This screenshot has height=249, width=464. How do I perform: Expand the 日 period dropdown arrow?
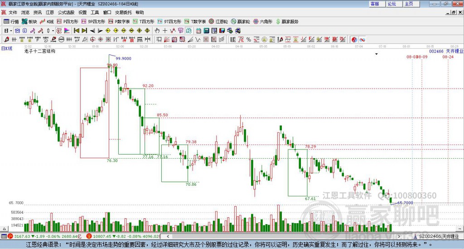[11, 31]
